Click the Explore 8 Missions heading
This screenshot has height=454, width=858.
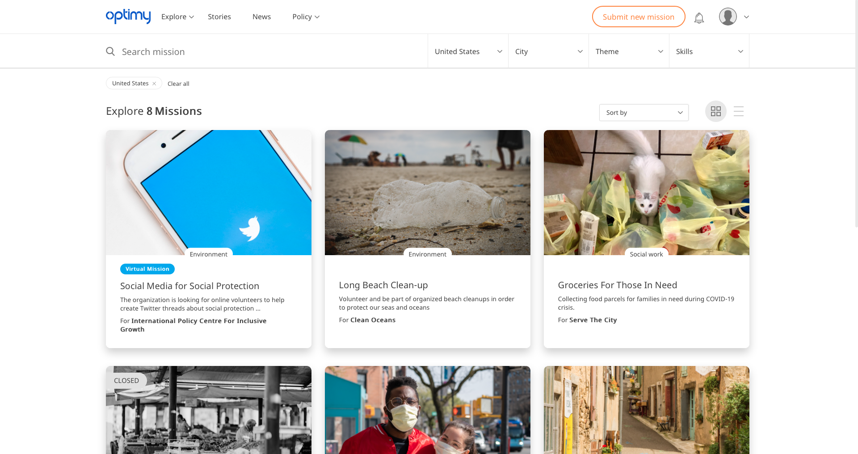(x=154, y=111)
